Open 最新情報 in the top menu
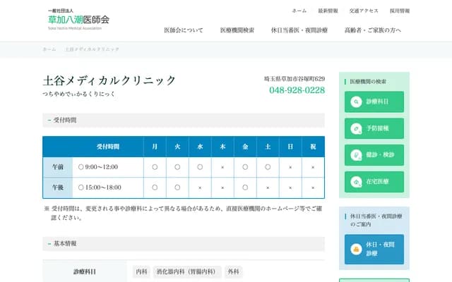The height and width of the screenshot is (282, 452). point(328,11)
